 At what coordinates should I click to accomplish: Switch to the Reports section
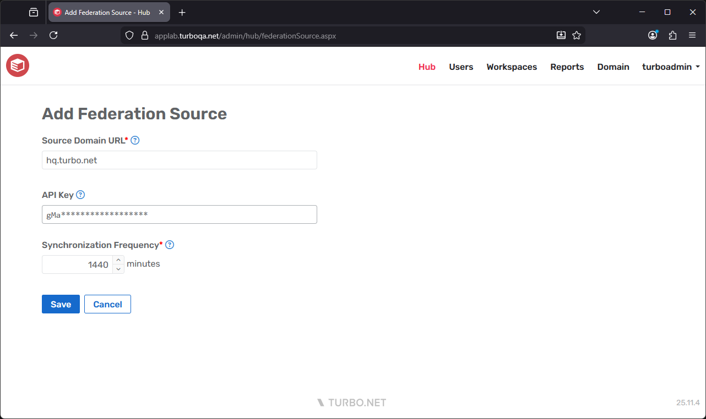[x=567, y=67]
